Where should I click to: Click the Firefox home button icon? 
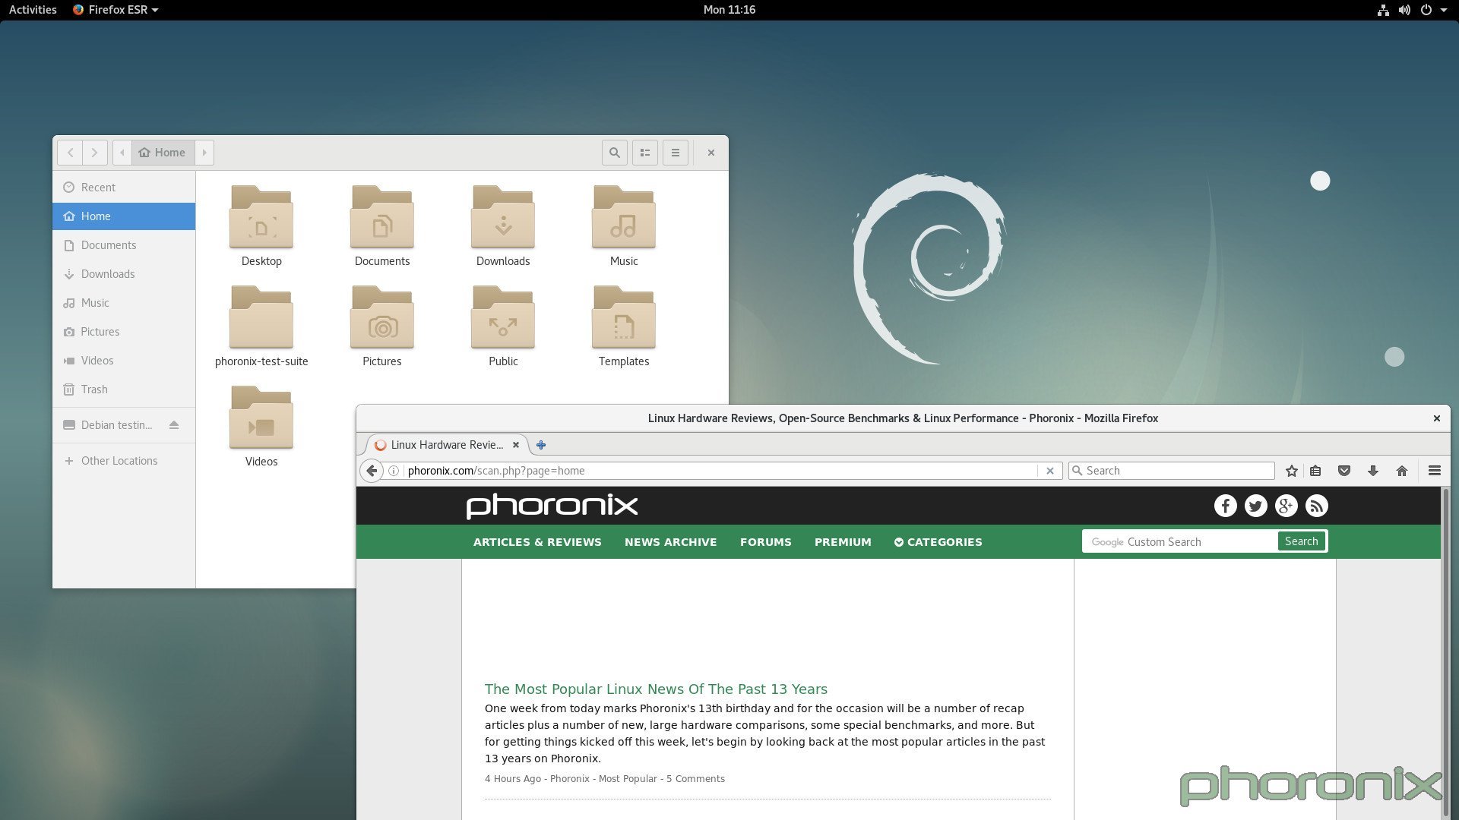click(1402, 471)
